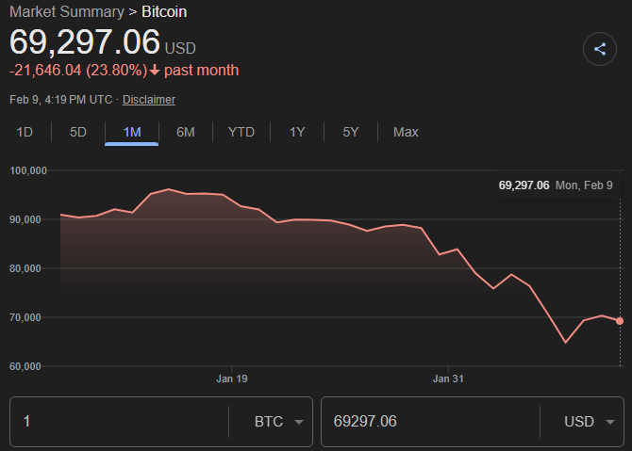Viewport: 632px width, 451px height.
Task: Click the BTC amount input field
Action: coord(119,422)
